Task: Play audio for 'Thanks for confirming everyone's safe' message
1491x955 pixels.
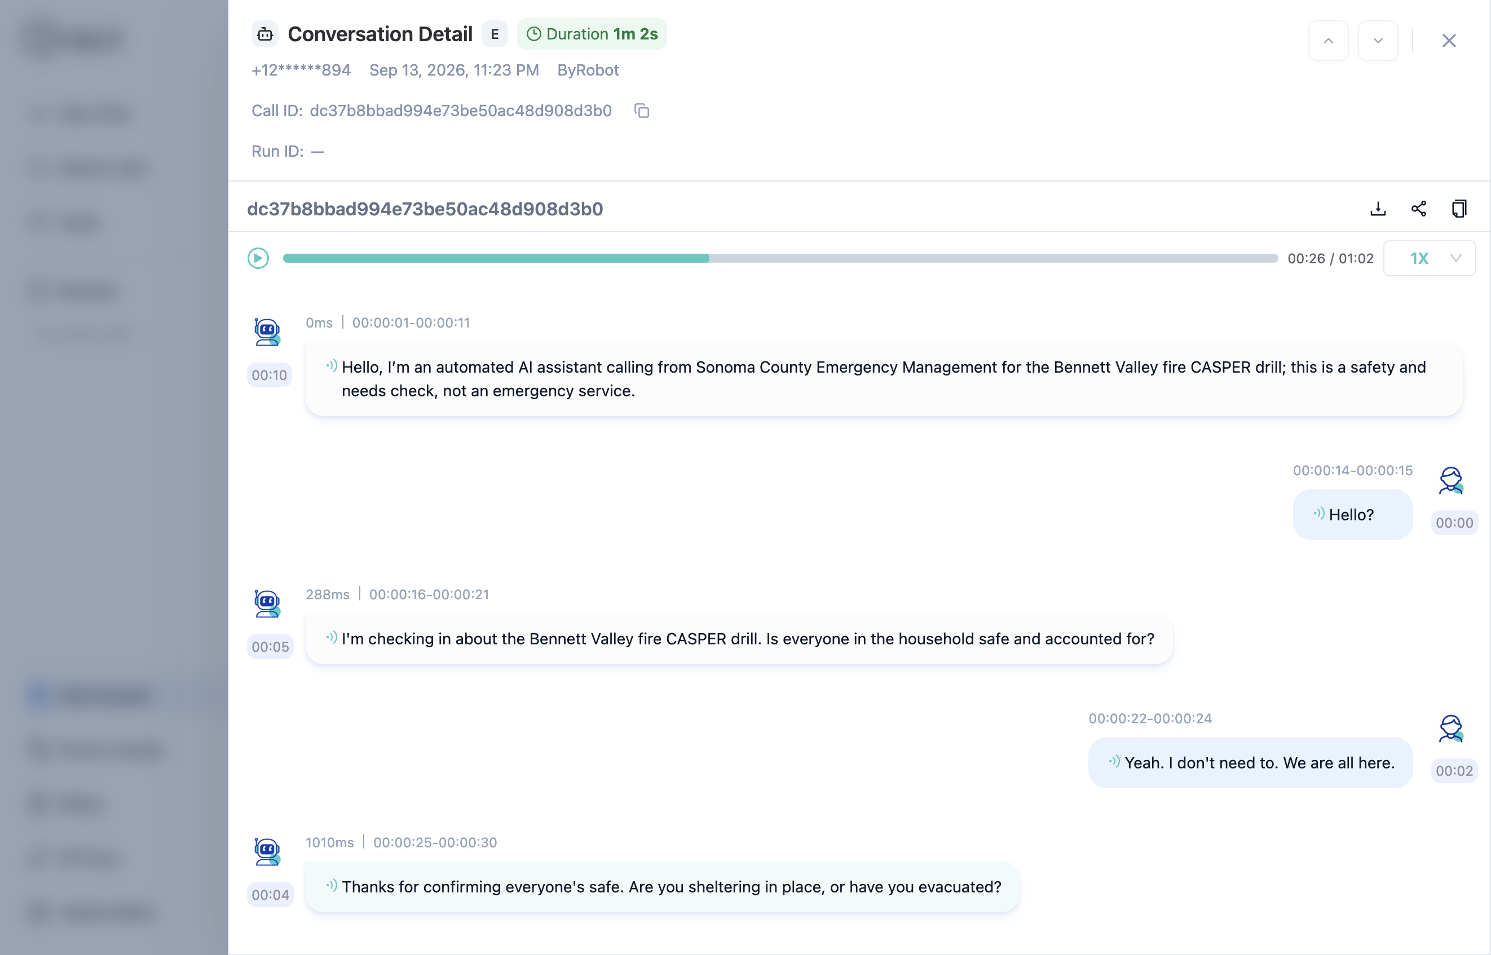Action: coord(332,886)
